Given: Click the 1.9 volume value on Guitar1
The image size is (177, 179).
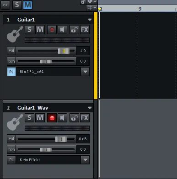Looking at the screenshot, I should click(x=83, y=51).
